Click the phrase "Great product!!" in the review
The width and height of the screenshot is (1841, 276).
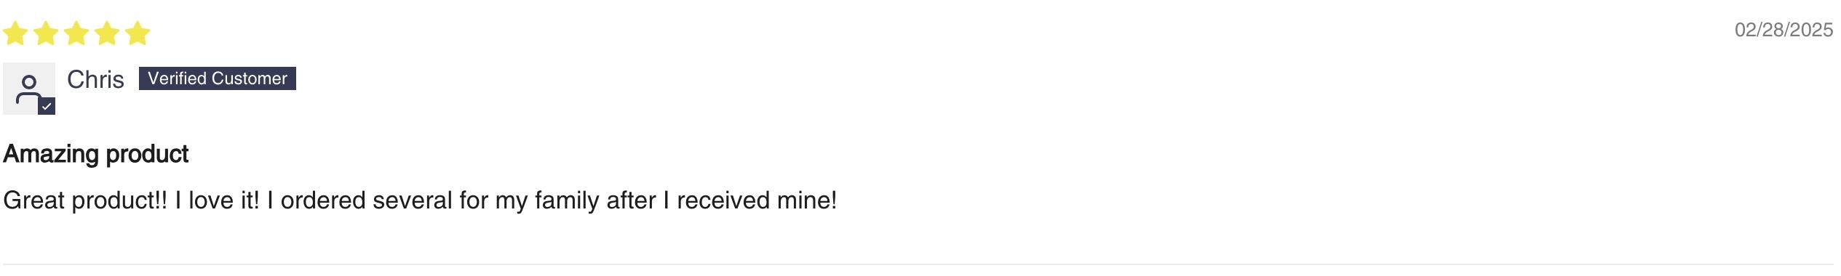85,200
